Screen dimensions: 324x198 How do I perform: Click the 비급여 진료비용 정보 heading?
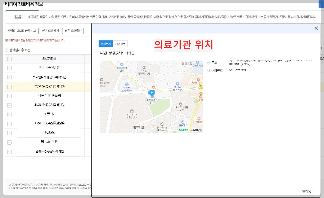click(x=24, y=4)
